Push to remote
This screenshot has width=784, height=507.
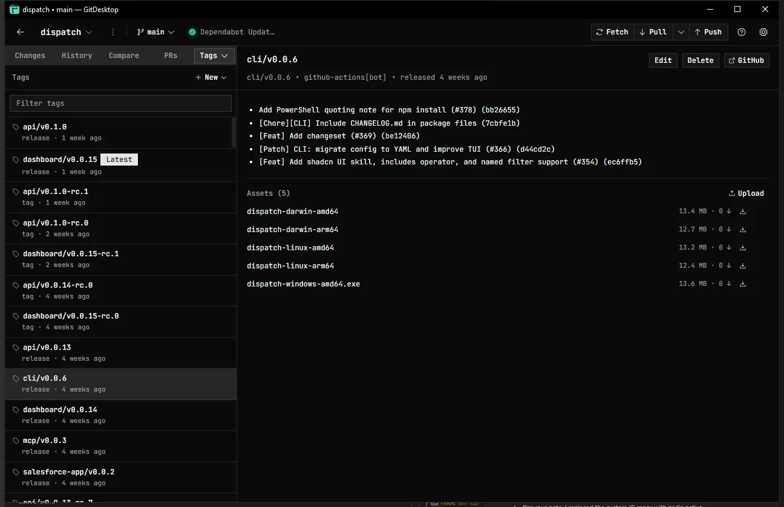pos(708,32)
